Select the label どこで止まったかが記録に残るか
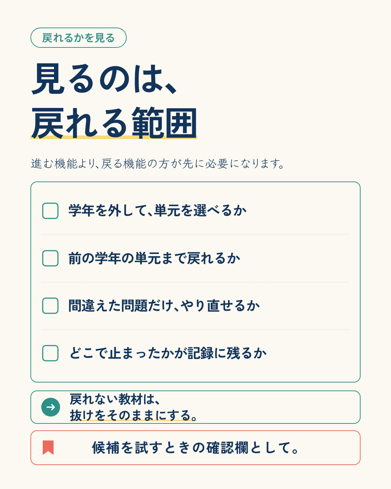 [168, 353]
